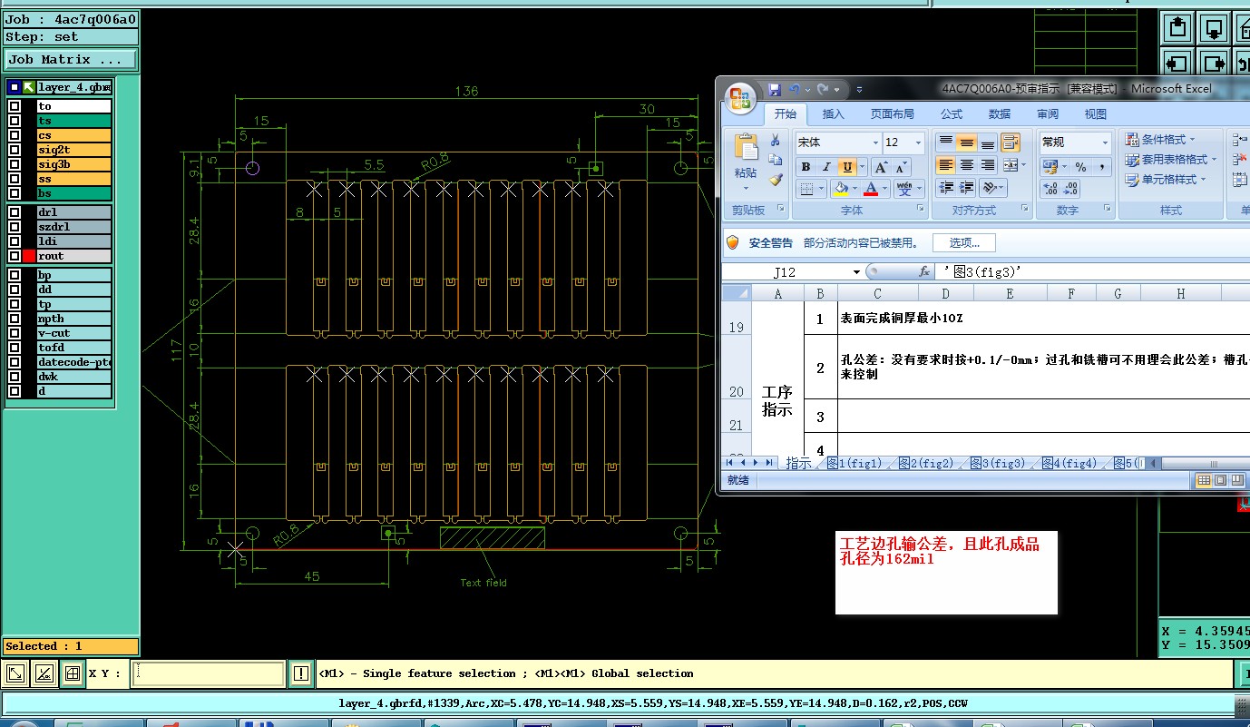
Task: Open the number format dropdown showing 常规
Action: [x=1104, y=142]
